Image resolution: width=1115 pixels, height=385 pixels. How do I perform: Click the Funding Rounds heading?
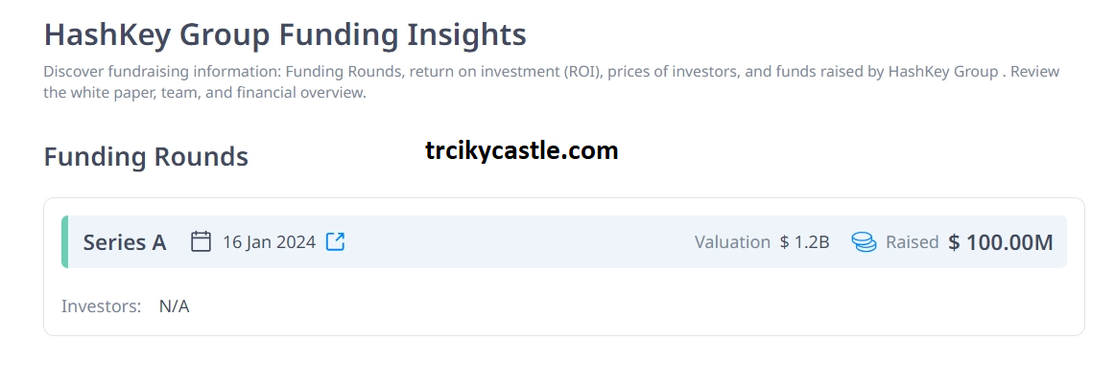[146, 156]
